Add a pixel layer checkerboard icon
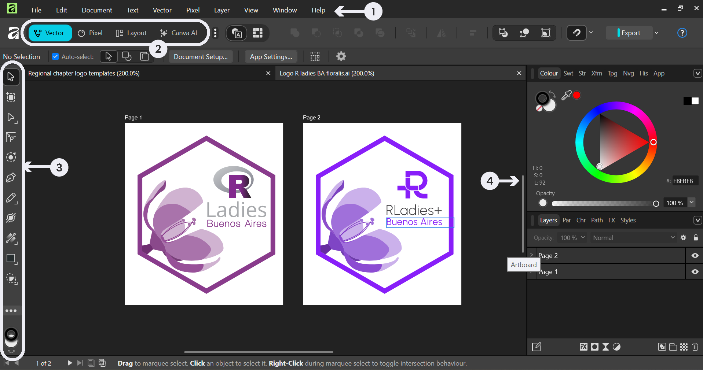This screenshot has height=370, width=703. (684, 347)
